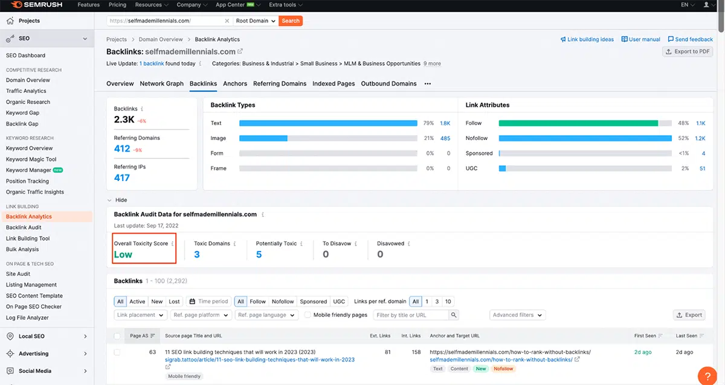
Task: Collapse audit data with Hide toggle
Action: point(117,200)
